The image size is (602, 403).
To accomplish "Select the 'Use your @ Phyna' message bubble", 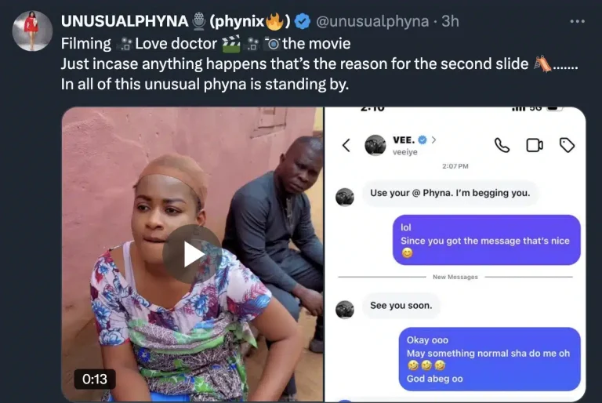I will pos(450,193).
